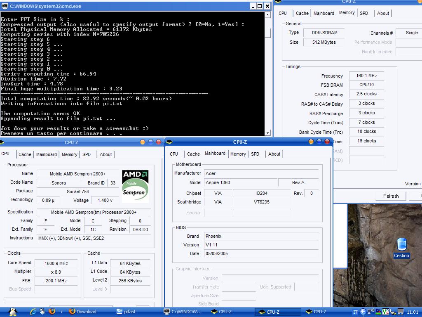422x317 pixels.
Task: Open Memory tab in the Motherboard CPU-Z window
Action: coord(238,154)
